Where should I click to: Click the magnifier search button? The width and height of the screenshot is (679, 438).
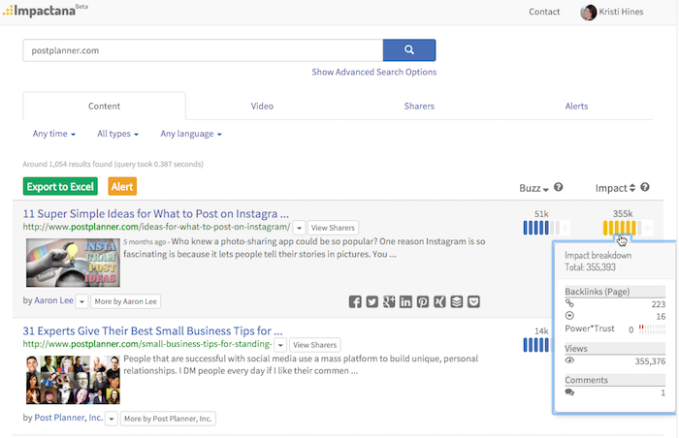click(408, 50)
